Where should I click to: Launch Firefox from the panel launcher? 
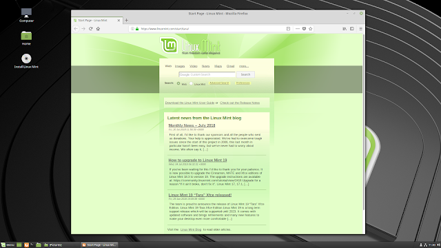click(x=26, y=245)
